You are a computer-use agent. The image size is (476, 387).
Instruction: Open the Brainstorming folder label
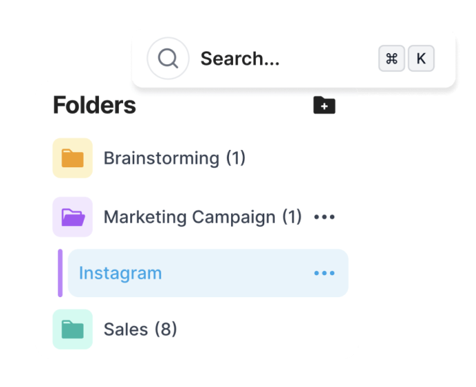coord(161,158)
